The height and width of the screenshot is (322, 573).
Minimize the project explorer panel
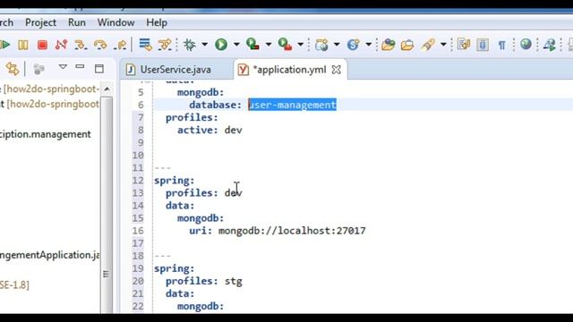click(x=80, y=67)
